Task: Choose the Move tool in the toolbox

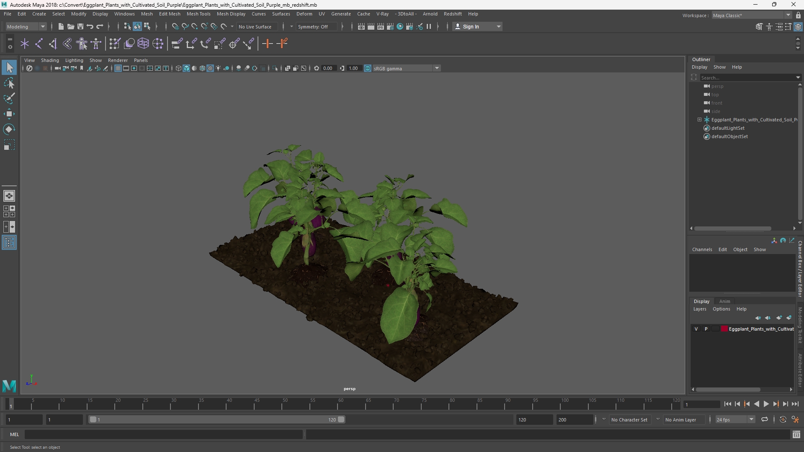Action: [9, 114]
